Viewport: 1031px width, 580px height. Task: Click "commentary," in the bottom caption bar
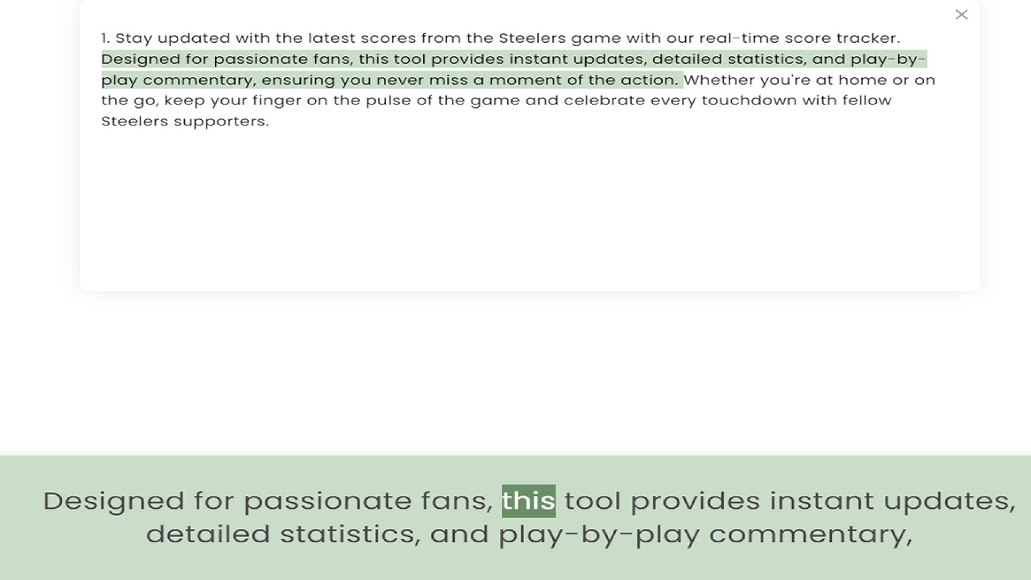810,534
